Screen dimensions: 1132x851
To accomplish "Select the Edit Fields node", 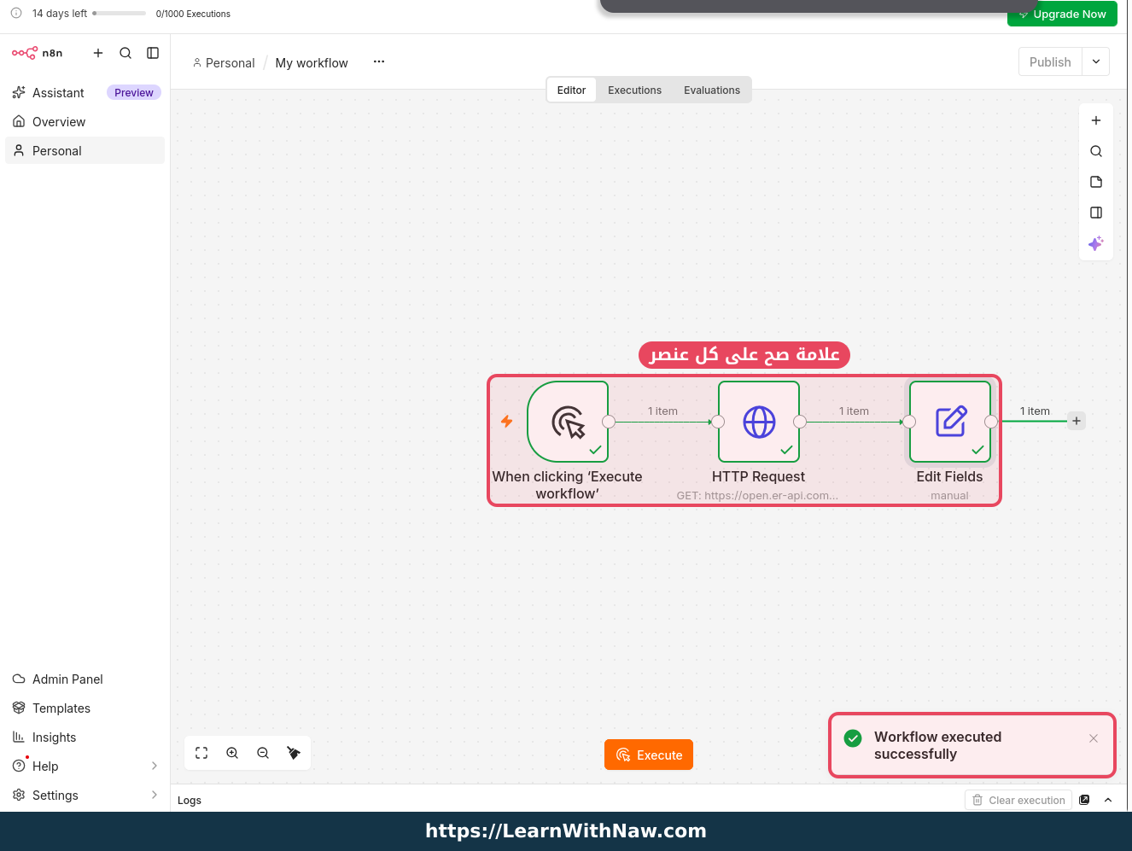I will tap(950, 422).
